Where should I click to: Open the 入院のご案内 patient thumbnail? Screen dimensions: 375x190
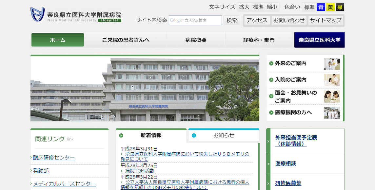pos(332,80)
